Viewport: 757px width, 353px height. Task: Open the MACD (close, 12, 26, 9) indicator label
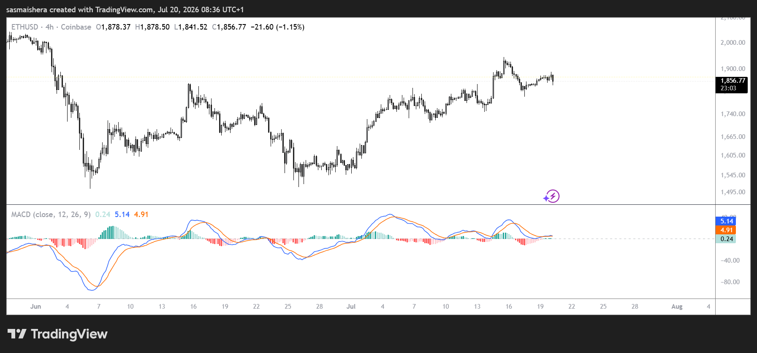point(51,215)
